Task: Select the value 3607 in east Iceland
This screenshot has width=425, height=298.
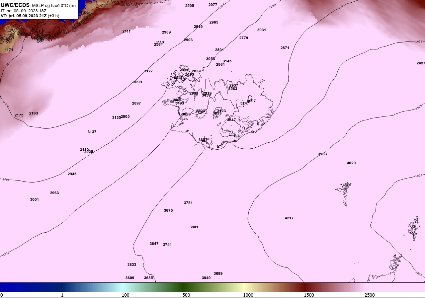Action: click(x=251, y=101)
